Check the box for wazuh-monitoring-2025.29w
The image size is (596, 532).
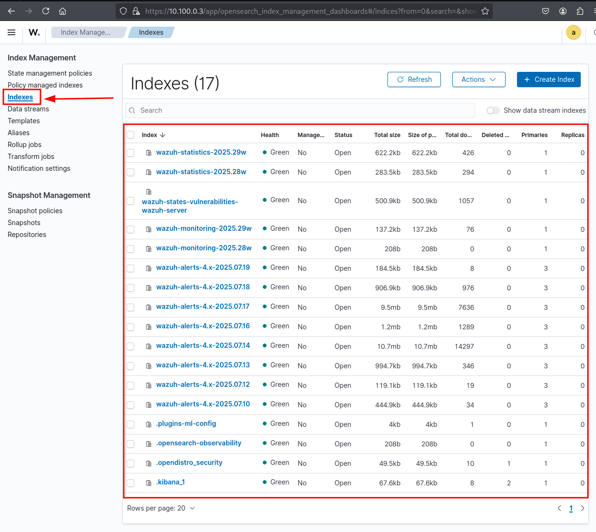(130, 229)
